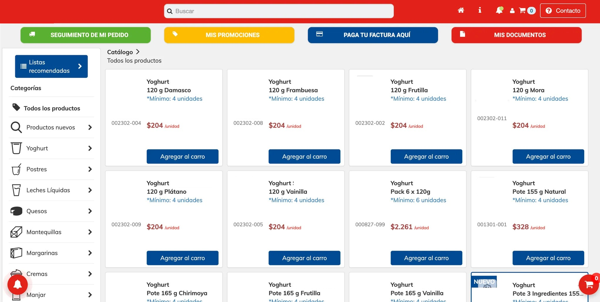Click product code 002302-004
This screenshot has height=302, width=600.
[126, 123]
